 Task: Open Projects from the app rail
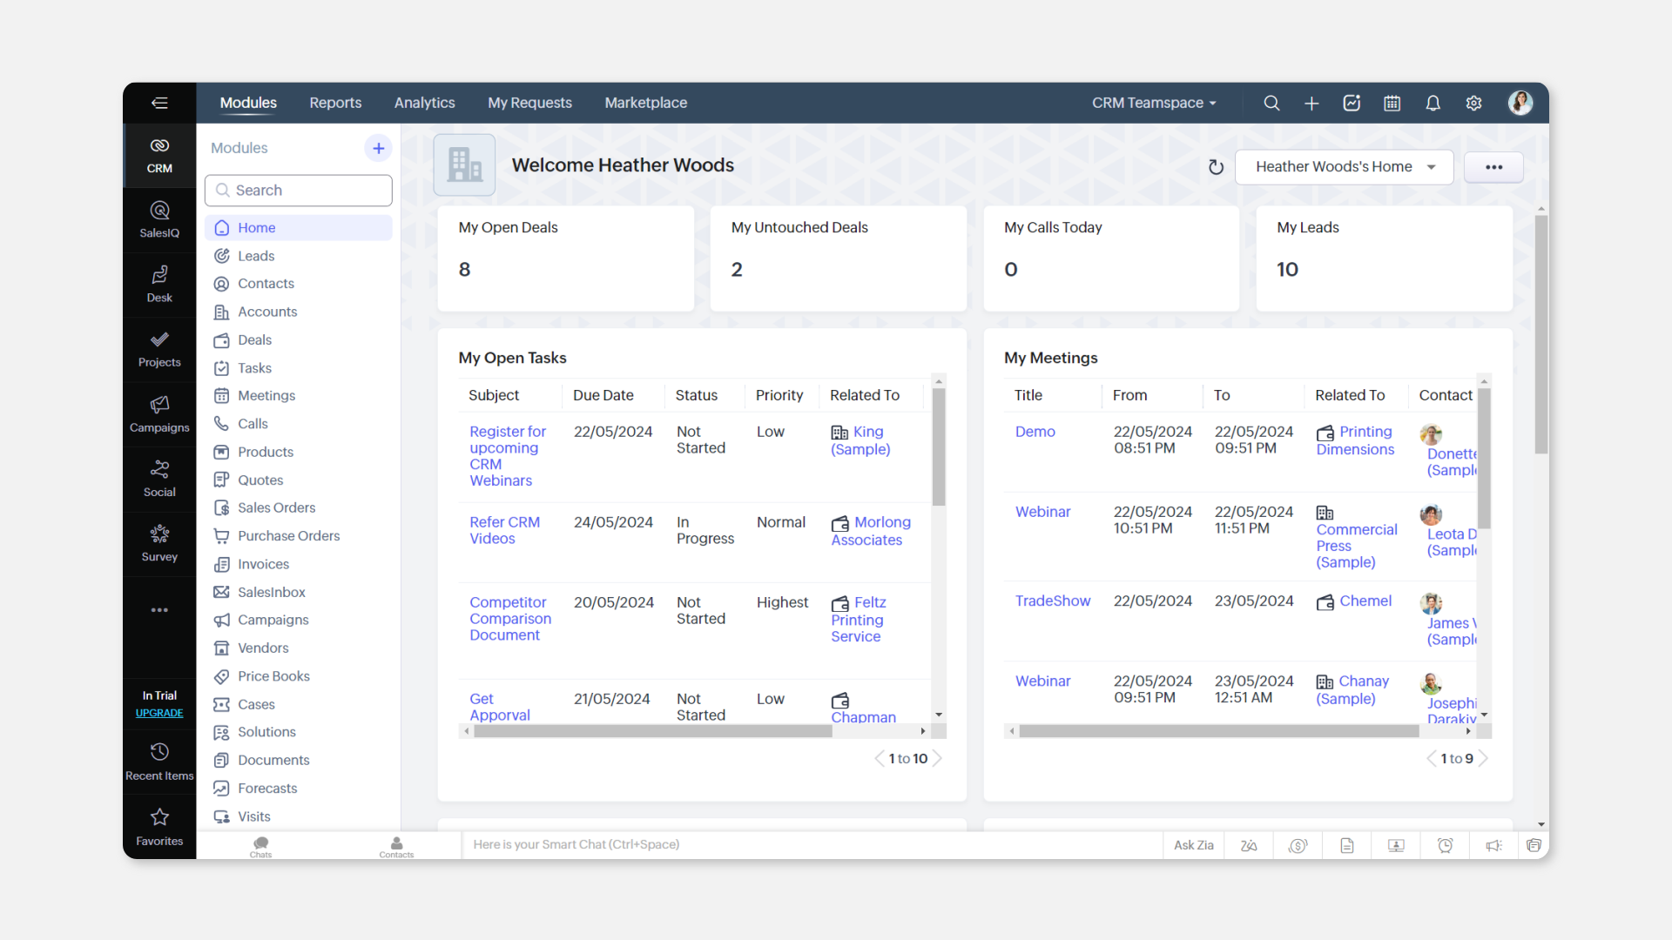coord(159,349)
